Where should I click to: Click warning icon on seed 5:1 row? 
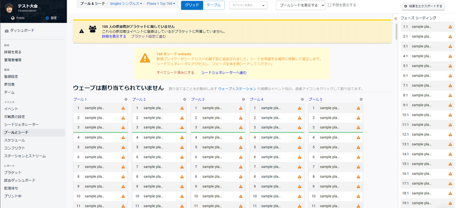tap(450, 66)
